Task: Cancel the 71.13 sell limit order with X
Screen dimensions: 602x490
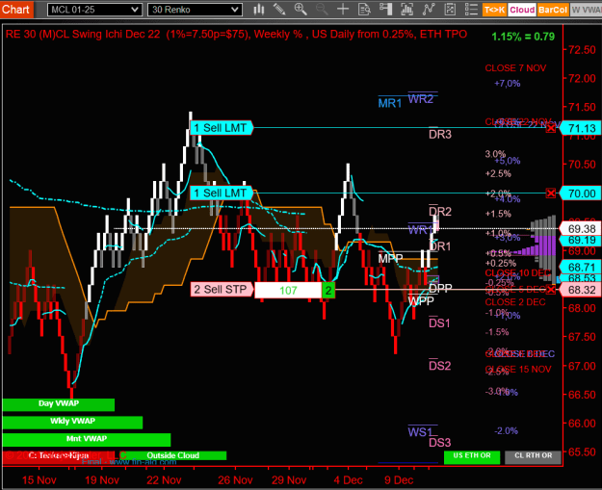Action: [551, 128]
